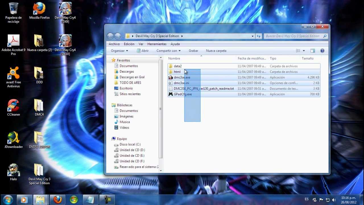Expand the address bar history dropdown

(253, 36)
